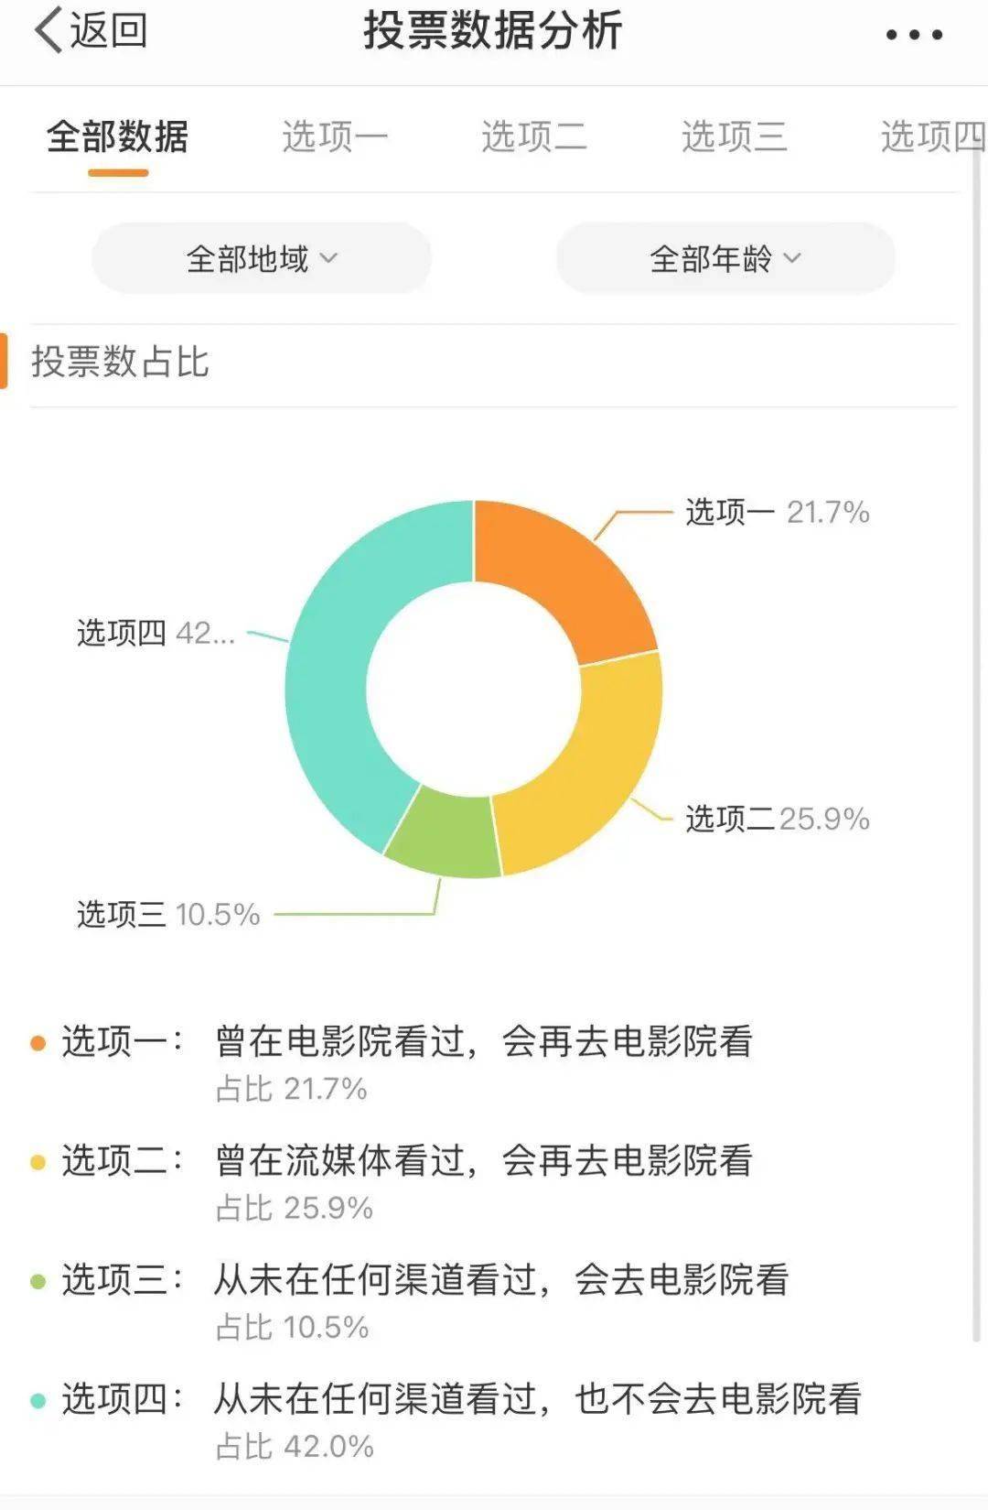Click the truncated 选项四 42... chart label
Screen dimensions: 988x1510
click(156, 633)
